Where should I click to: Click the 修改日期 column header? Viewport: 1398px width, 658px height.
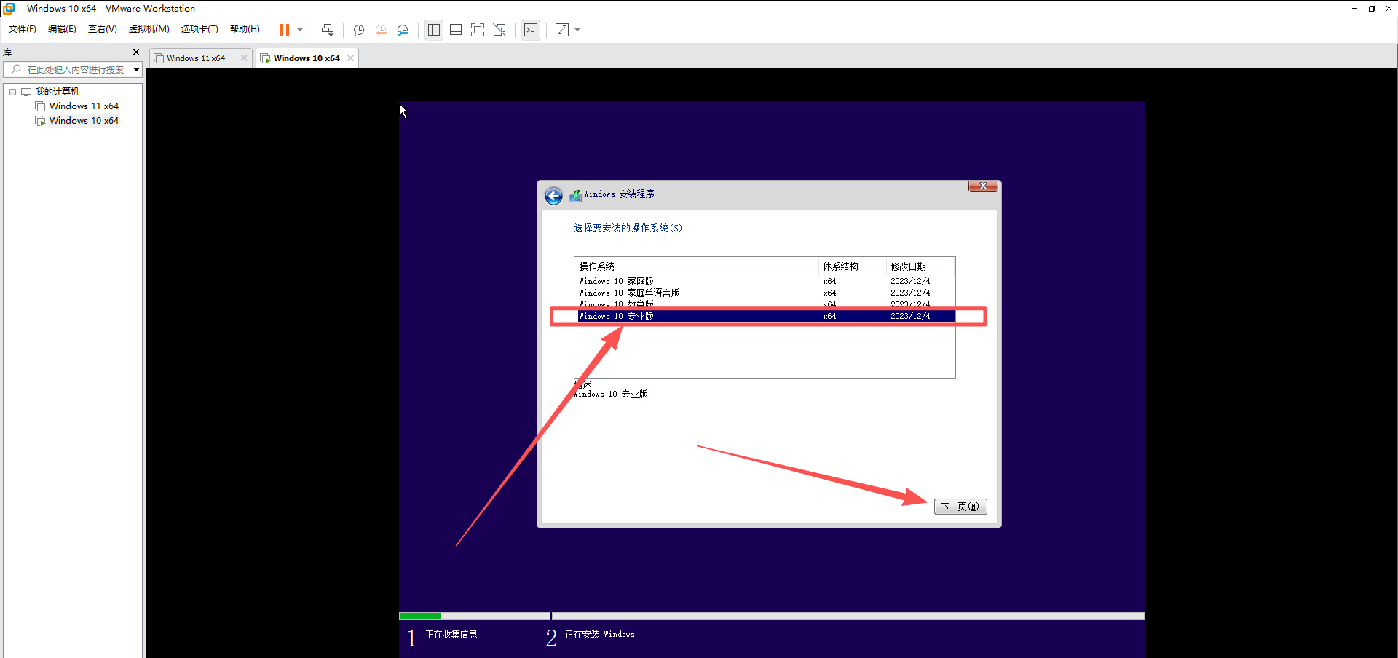920,266
